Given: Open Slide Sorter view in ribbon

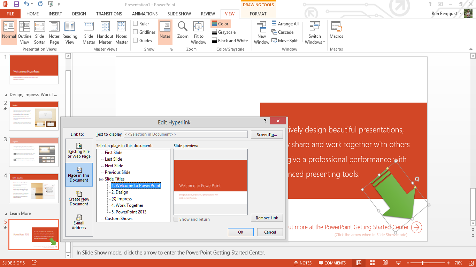Looking at the screenshot, I should click(x=39, y=32).
